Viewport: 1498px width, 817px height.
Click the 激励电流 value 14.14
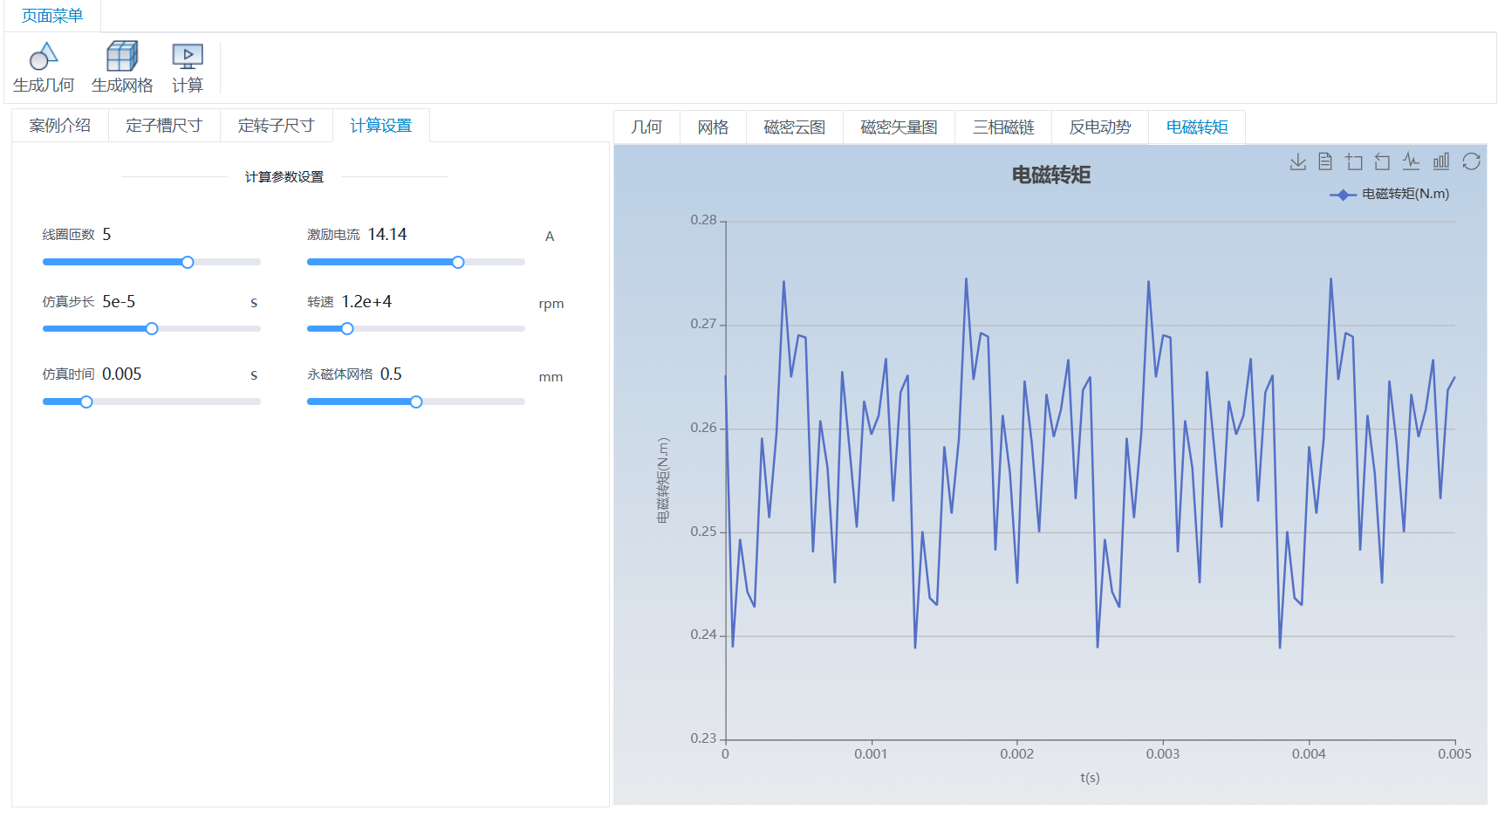[387, 234]
